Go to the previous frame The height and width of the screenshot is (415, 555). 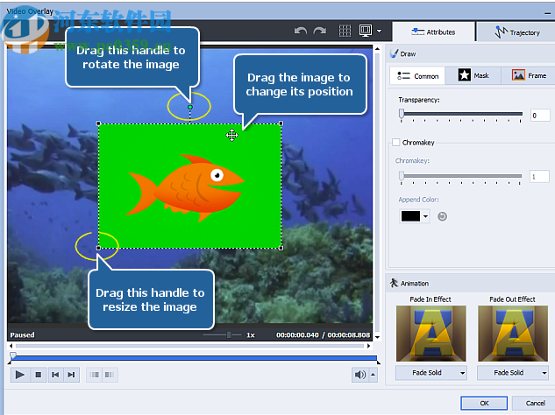(55, 375)
